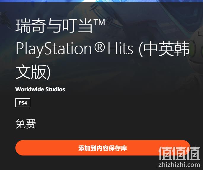The height and width of the screenshot is (170, 203).
Task: Click the ™ trademark symbol
Action: tap(99, 22)
